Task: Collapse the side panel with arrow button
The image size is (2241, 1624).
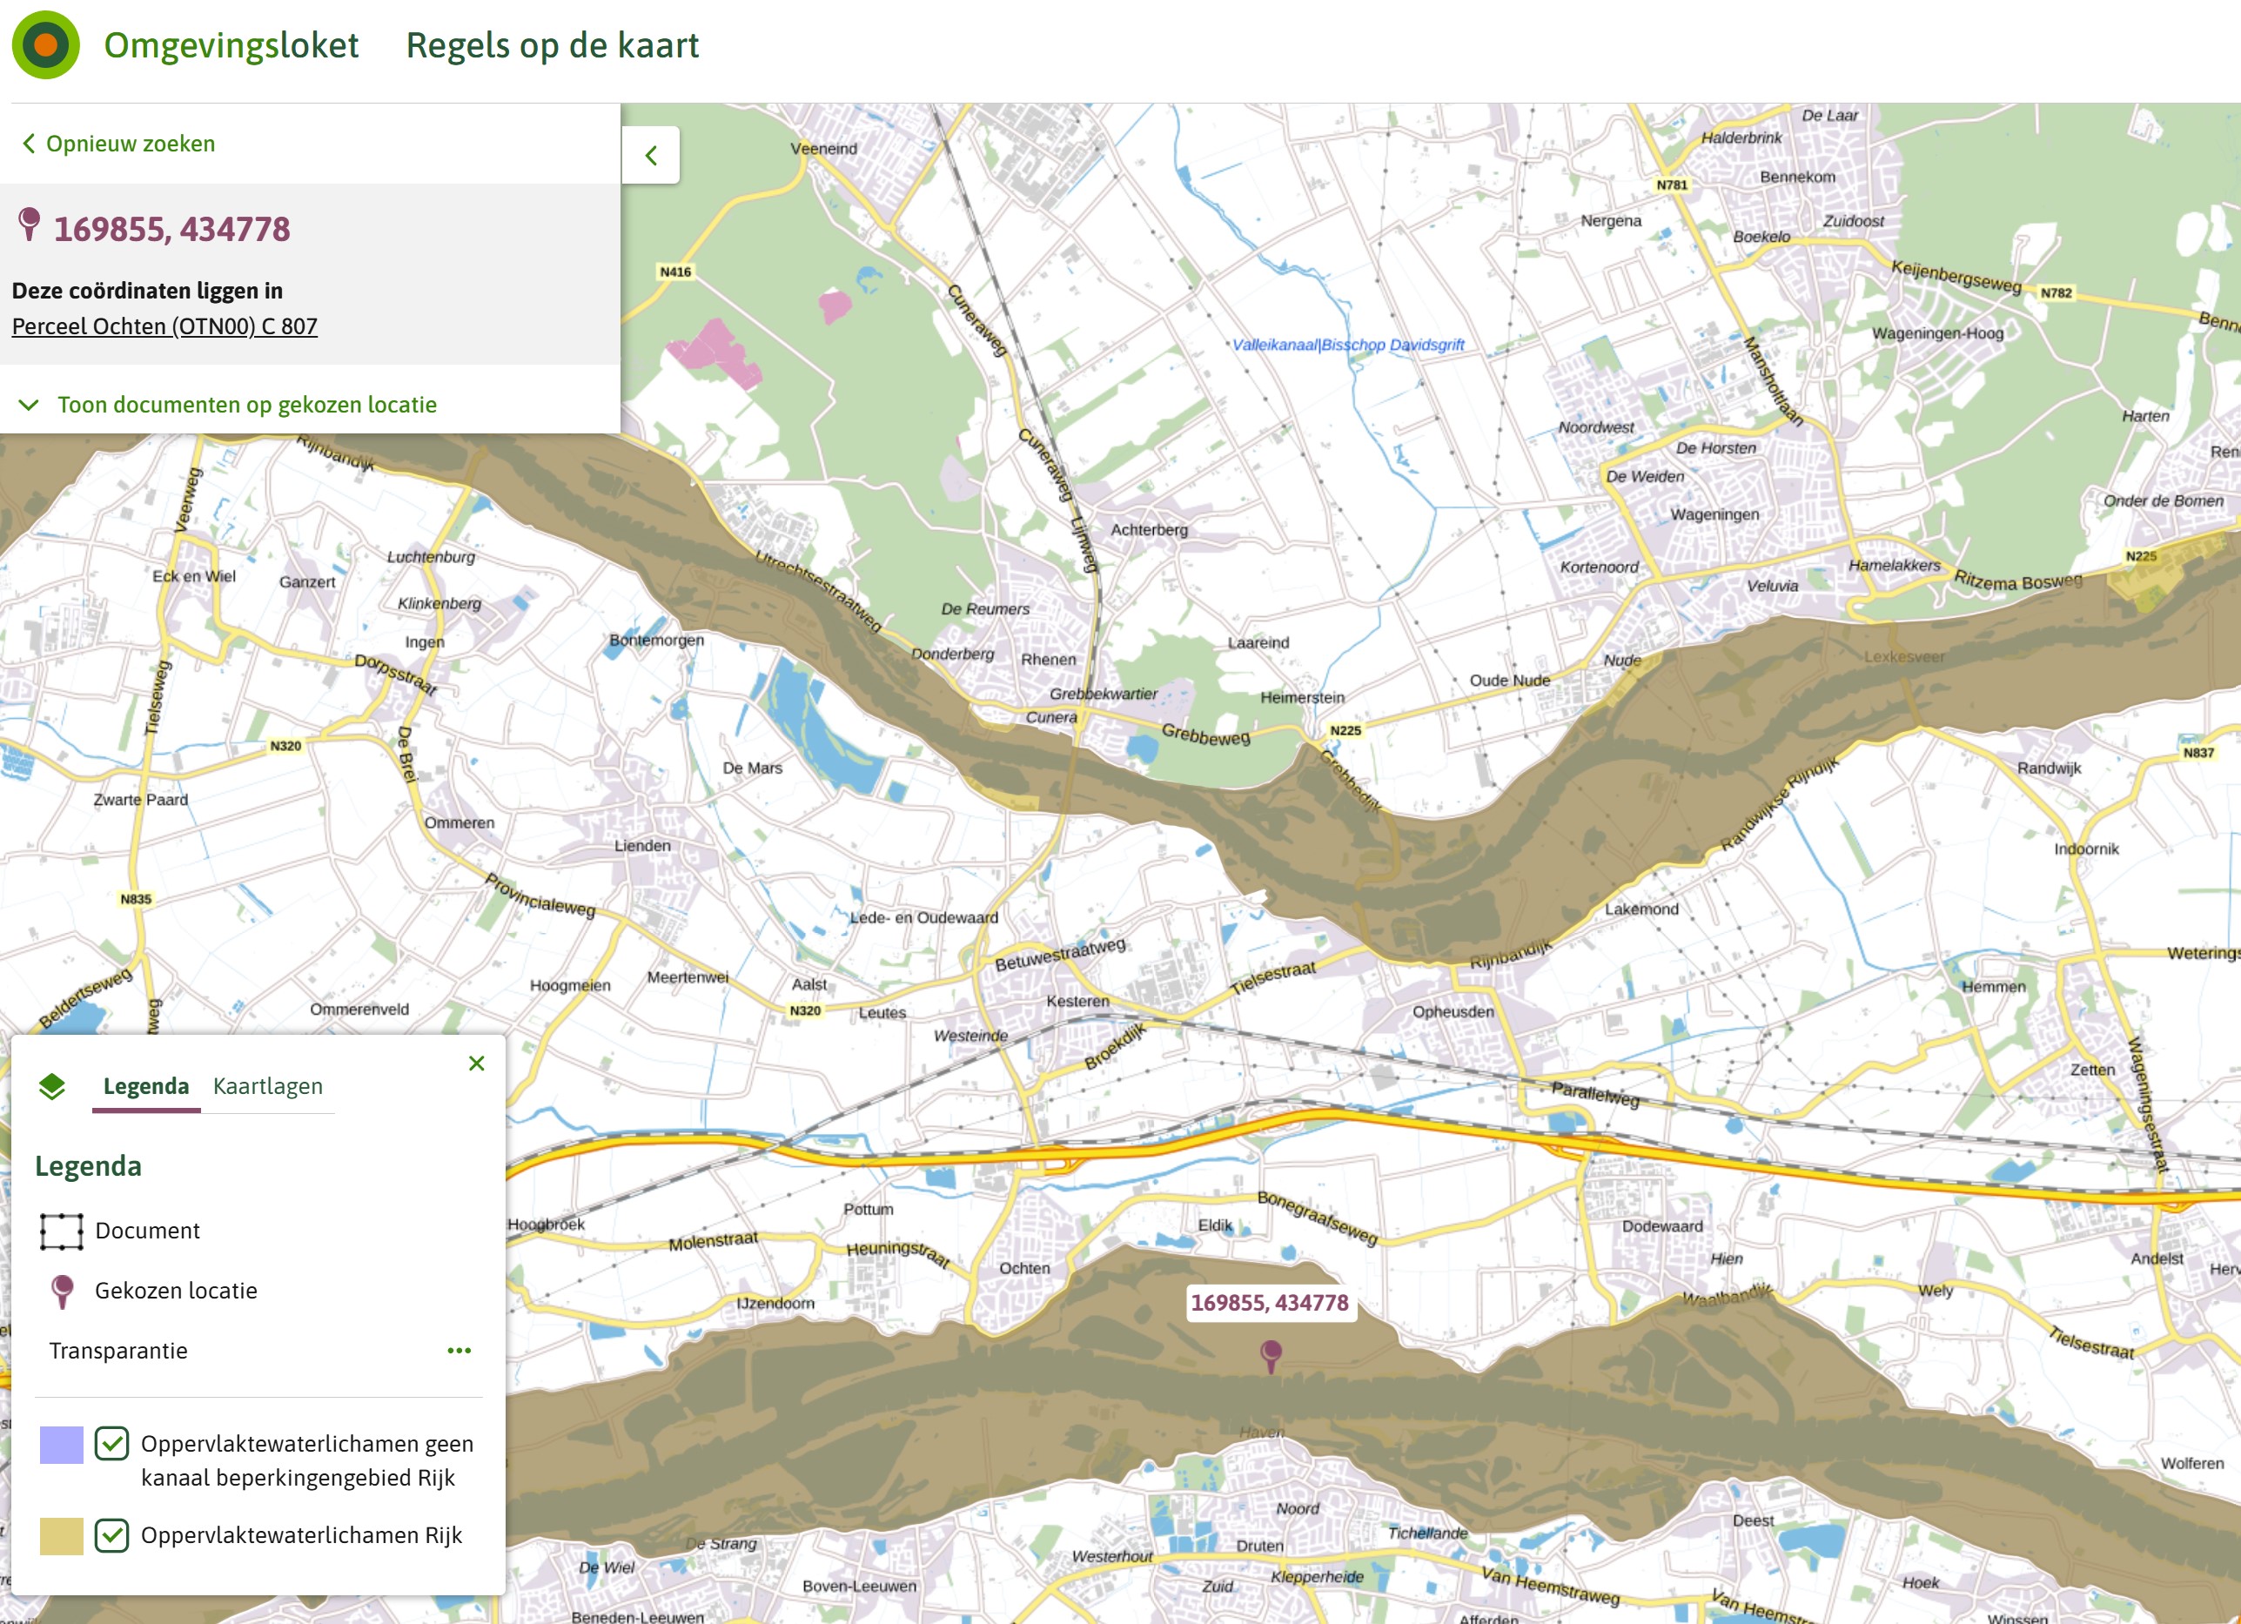Action: (650, 155)
